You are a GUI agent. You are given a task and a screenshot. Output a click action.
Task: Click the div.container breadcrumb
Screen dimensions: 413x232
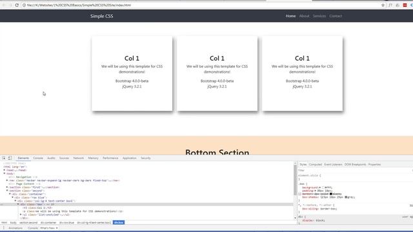click(x=48, y=222)
